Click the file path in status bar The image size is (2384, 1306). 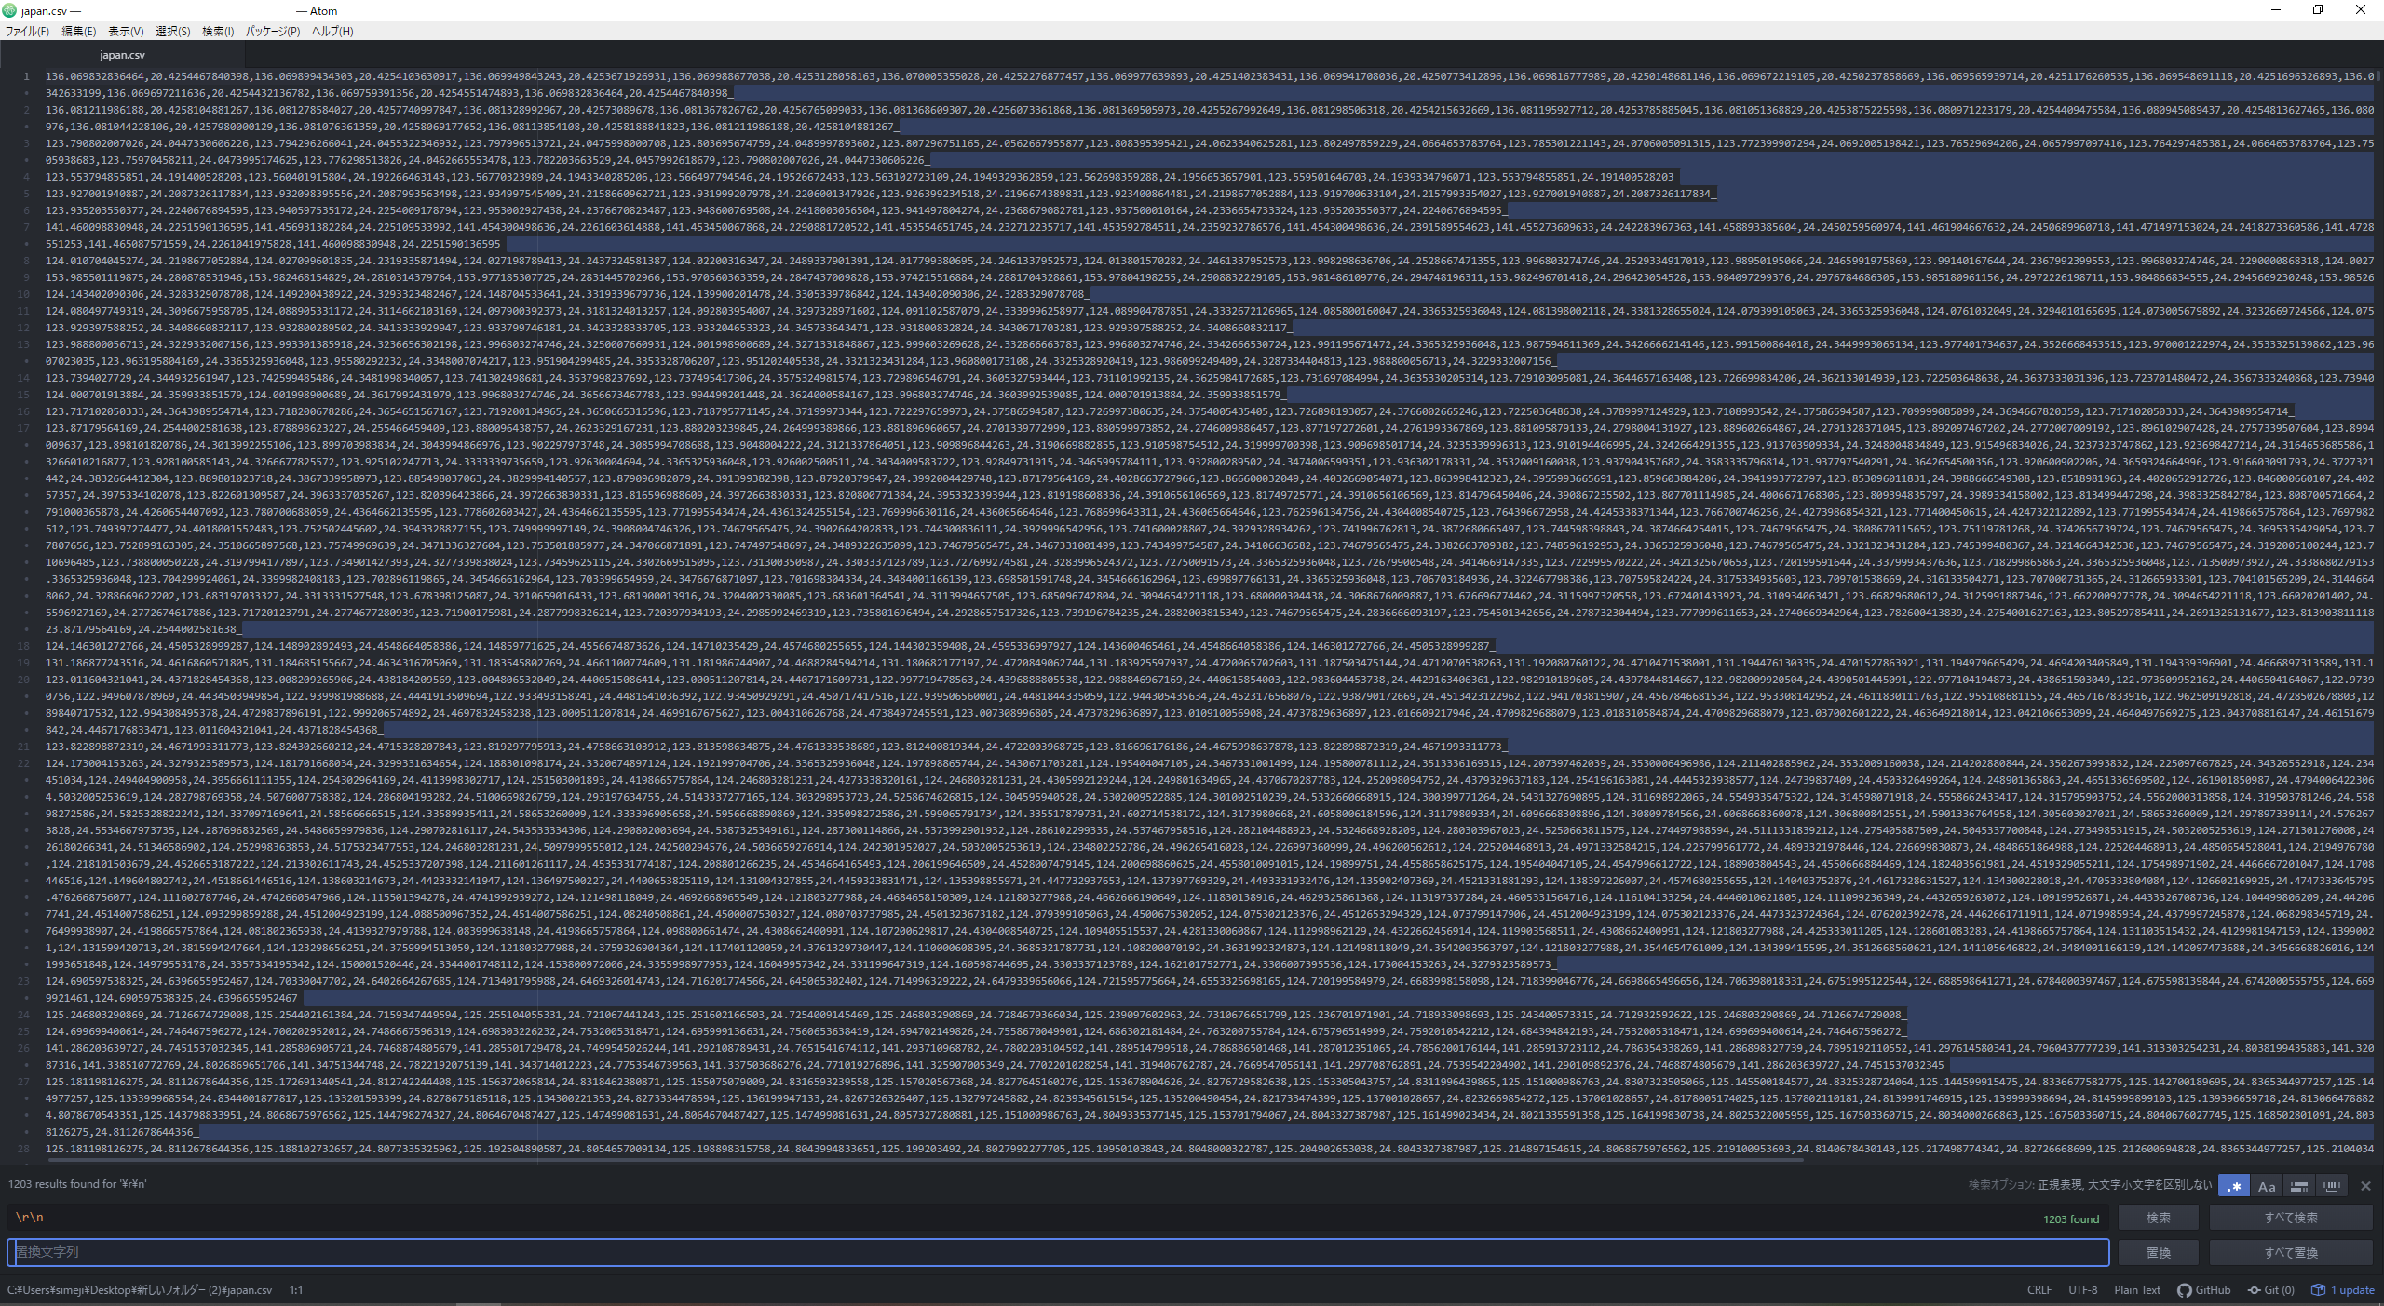140,1290
